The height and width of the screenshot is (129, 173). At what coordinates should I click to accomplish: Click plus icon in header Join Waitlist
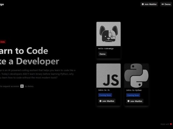[x=143, y=4]
